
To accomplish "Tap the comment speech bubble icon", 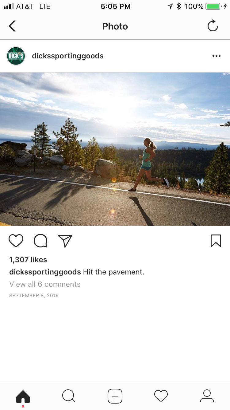I will (40, 241).
